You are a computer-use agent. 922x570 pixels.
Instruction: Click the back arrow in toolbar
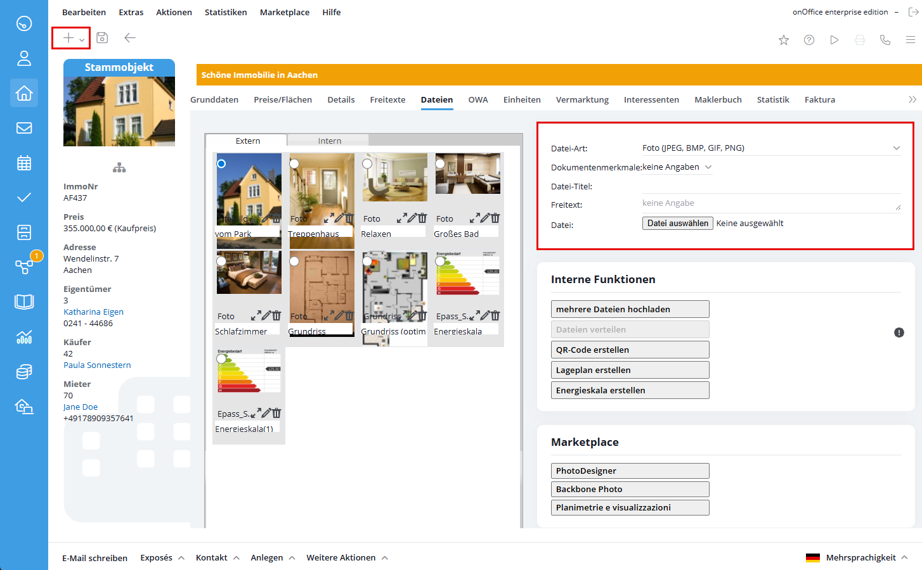pyautogui.click(x=130, y=38)
